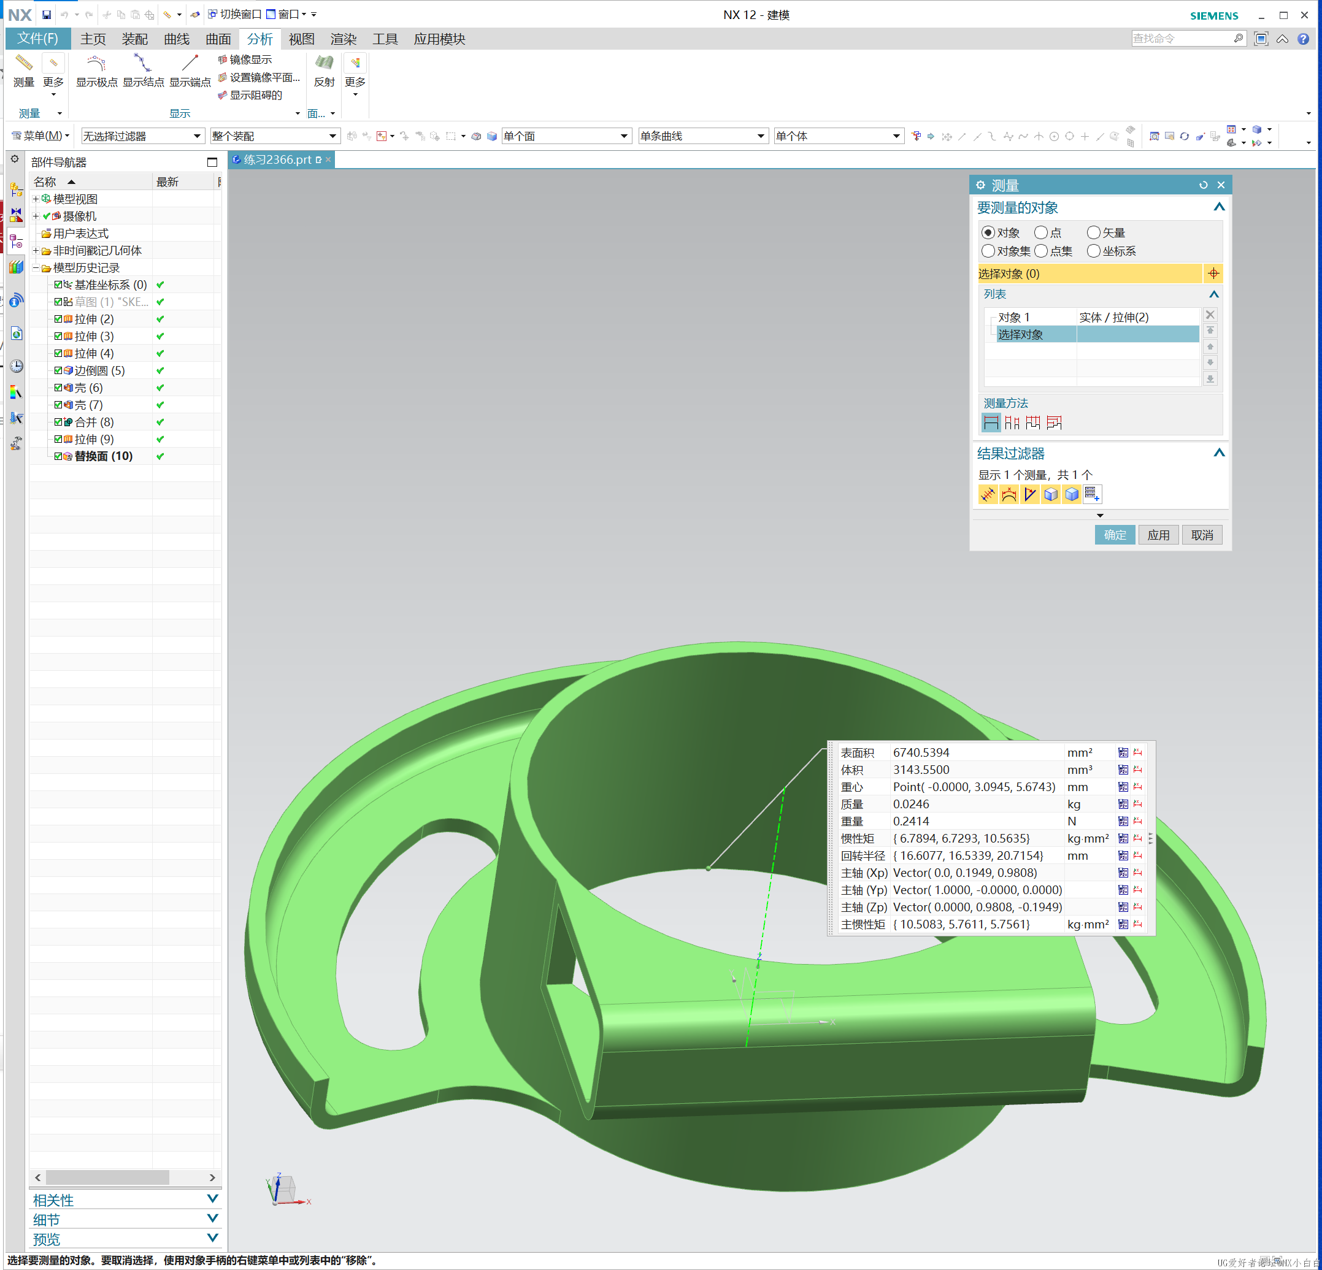Click the Measure (测量) ruler icon in ribbon

(23, 64)
